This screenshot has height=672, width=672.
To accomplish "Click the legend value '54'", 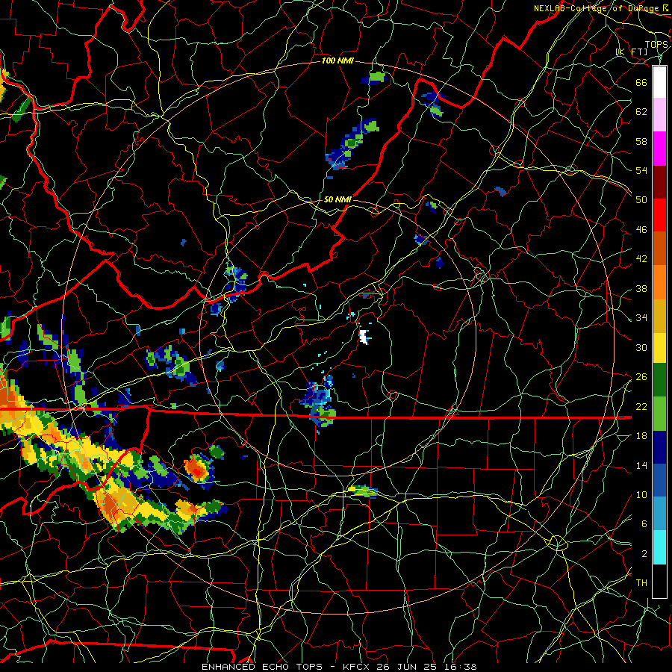I will pos(641,170).
